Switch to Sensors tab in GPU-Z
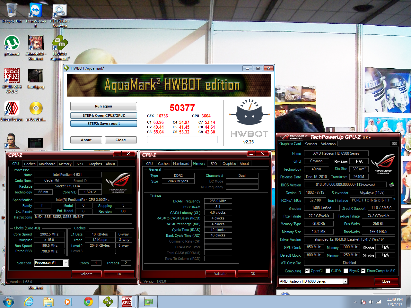This screenshot has width=411, height=308. [311, 144]
